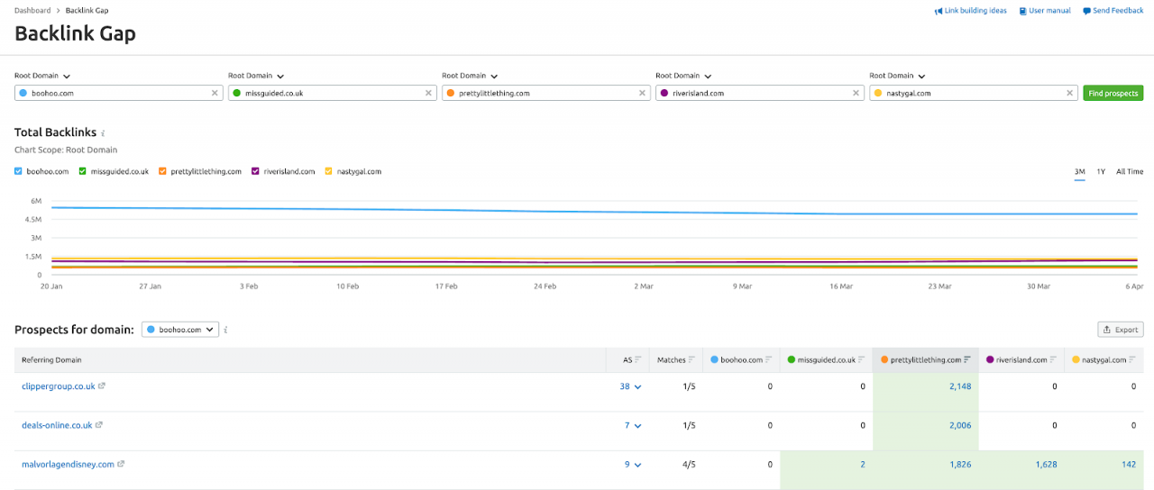Select the 1Y time range tab
1154x490 pixels.
tap(1102, 171)
